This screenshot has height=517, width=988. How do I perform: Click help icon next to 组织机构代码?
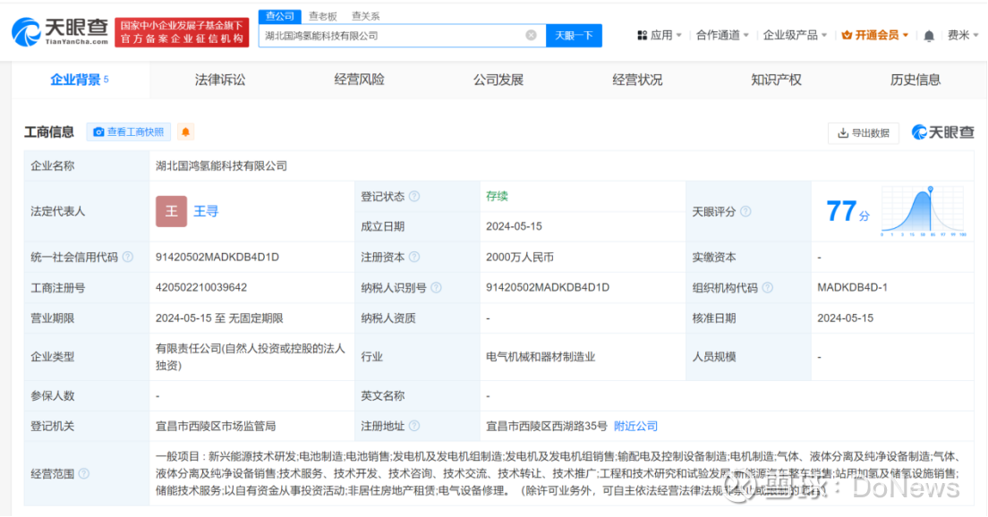768,288
